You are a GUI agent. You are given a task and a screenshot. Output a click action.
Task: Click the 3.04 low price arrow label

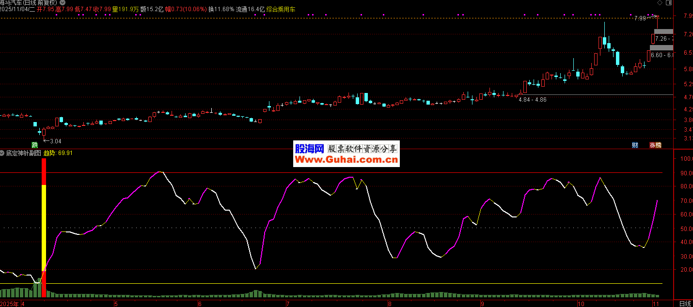52,141
